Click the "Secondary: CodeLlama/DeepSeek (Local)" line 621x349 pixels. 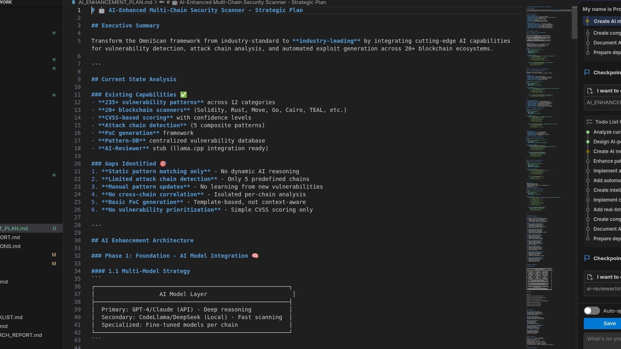[x=192, y=317]
